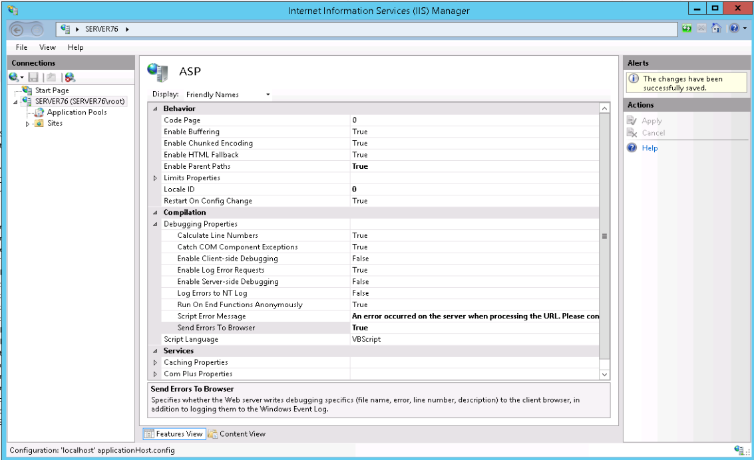Go back using the navigation back arrow
Viewport: 754px width, 460px height.
click(x=17, y=31)
